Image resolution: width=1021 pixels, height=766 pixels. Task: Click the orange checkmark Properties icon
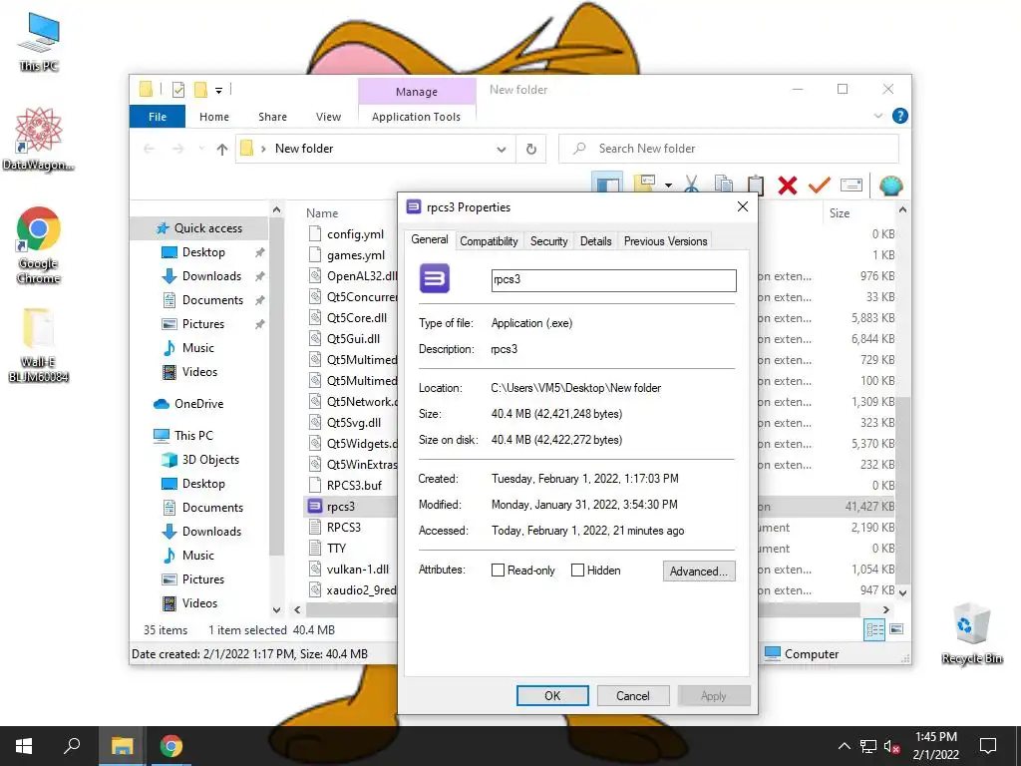(819, 186)
